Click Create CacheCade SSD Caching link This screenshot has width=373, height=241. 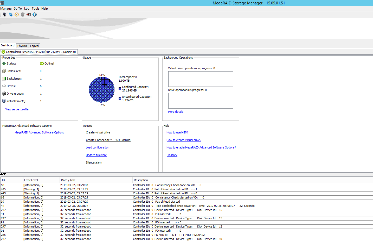coord(108,140)
